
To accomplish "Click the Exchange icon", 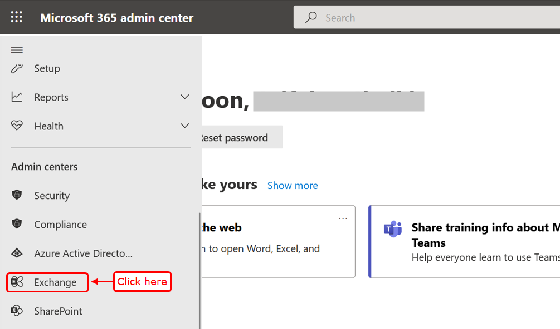I will pyautogui.click(x=17, y=282).
